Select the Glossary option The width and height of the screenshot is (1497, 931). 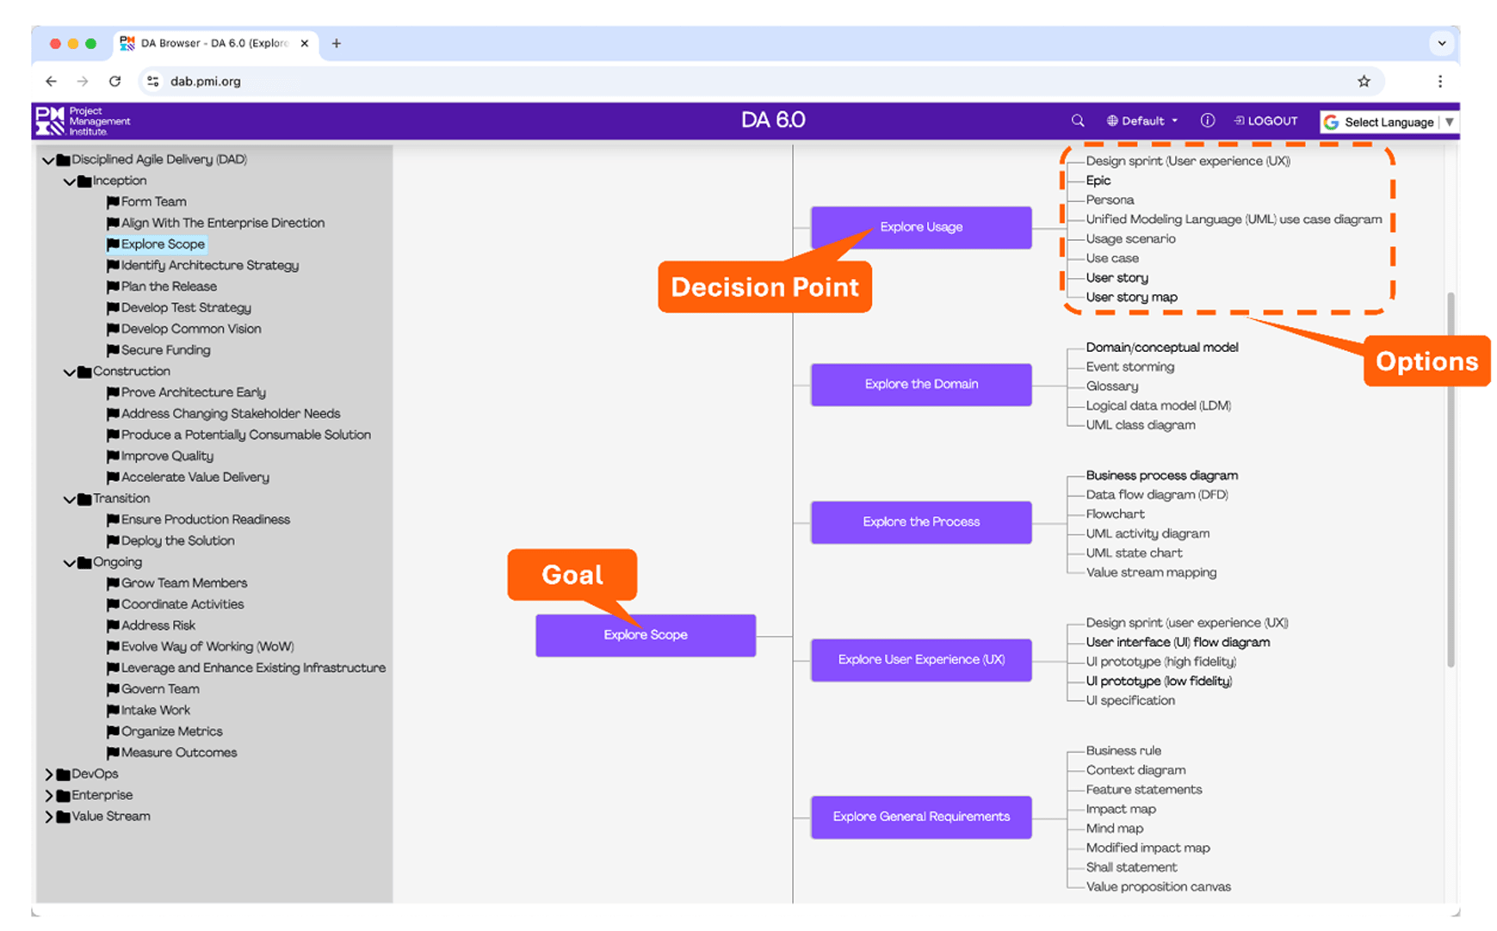(x=1111, y=386)
